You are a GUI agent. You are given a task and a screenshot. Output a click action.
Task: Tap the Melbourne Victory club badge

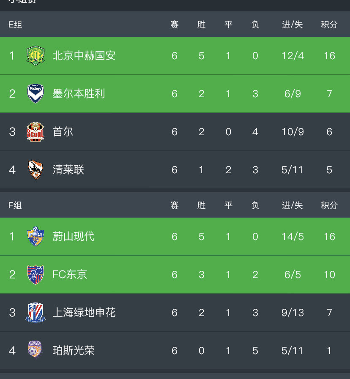tap(36, 94)
